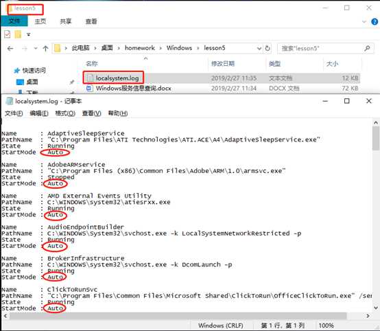Click the 此电脑 breadcrumb in address bar

[80, 48]
